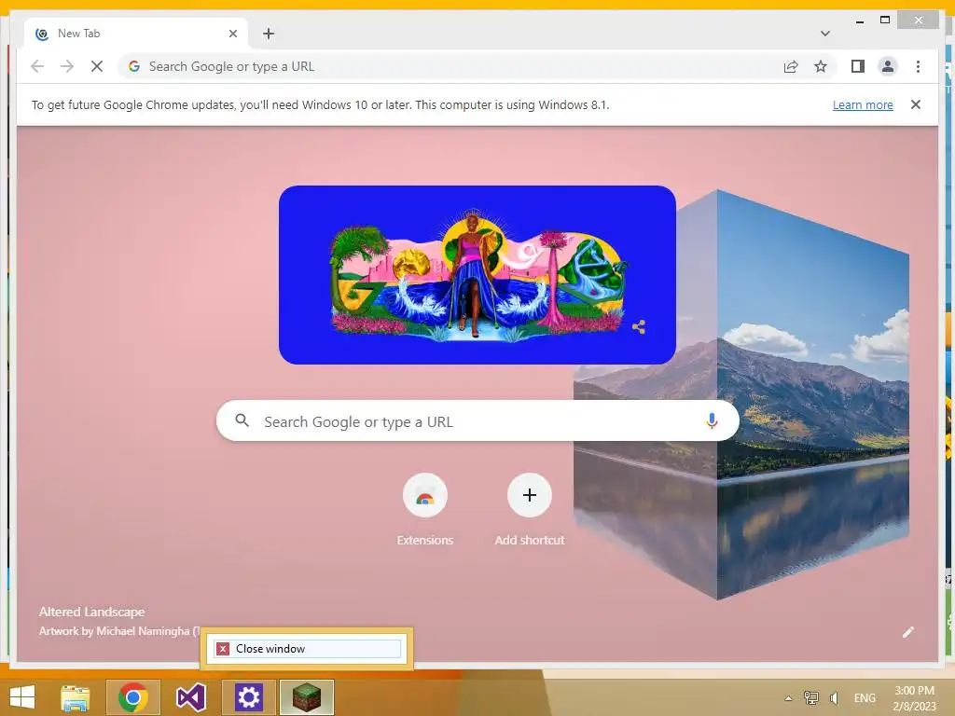955x716 pixels.
Task: Customize this page with pencil icon
Action: (908, 632)
